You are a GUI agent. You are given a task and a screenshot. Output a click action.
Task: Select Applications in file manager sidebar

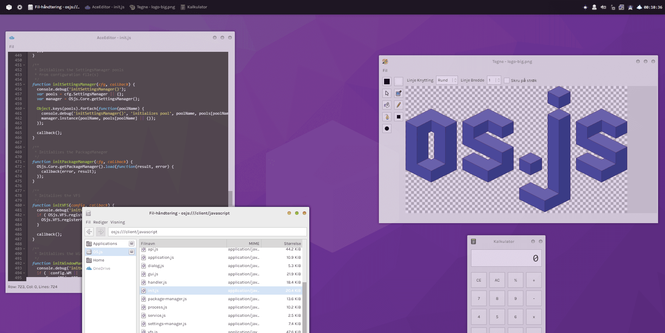click(x=110, y=244)
